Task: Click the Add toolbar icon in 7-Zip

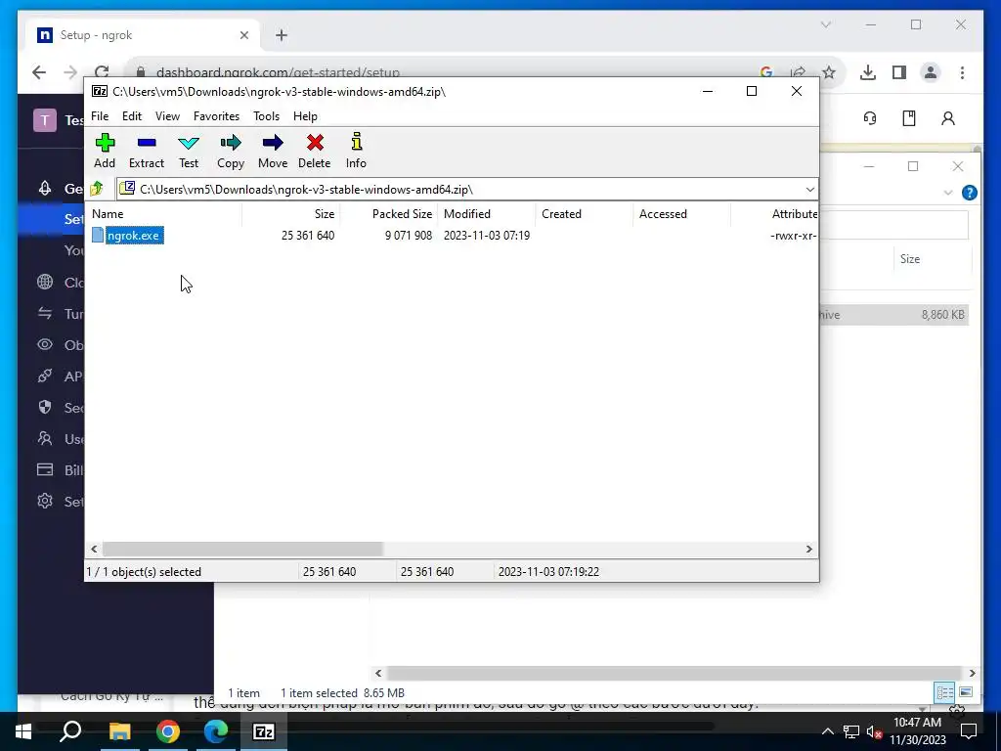Action: [x=105, y=151]
